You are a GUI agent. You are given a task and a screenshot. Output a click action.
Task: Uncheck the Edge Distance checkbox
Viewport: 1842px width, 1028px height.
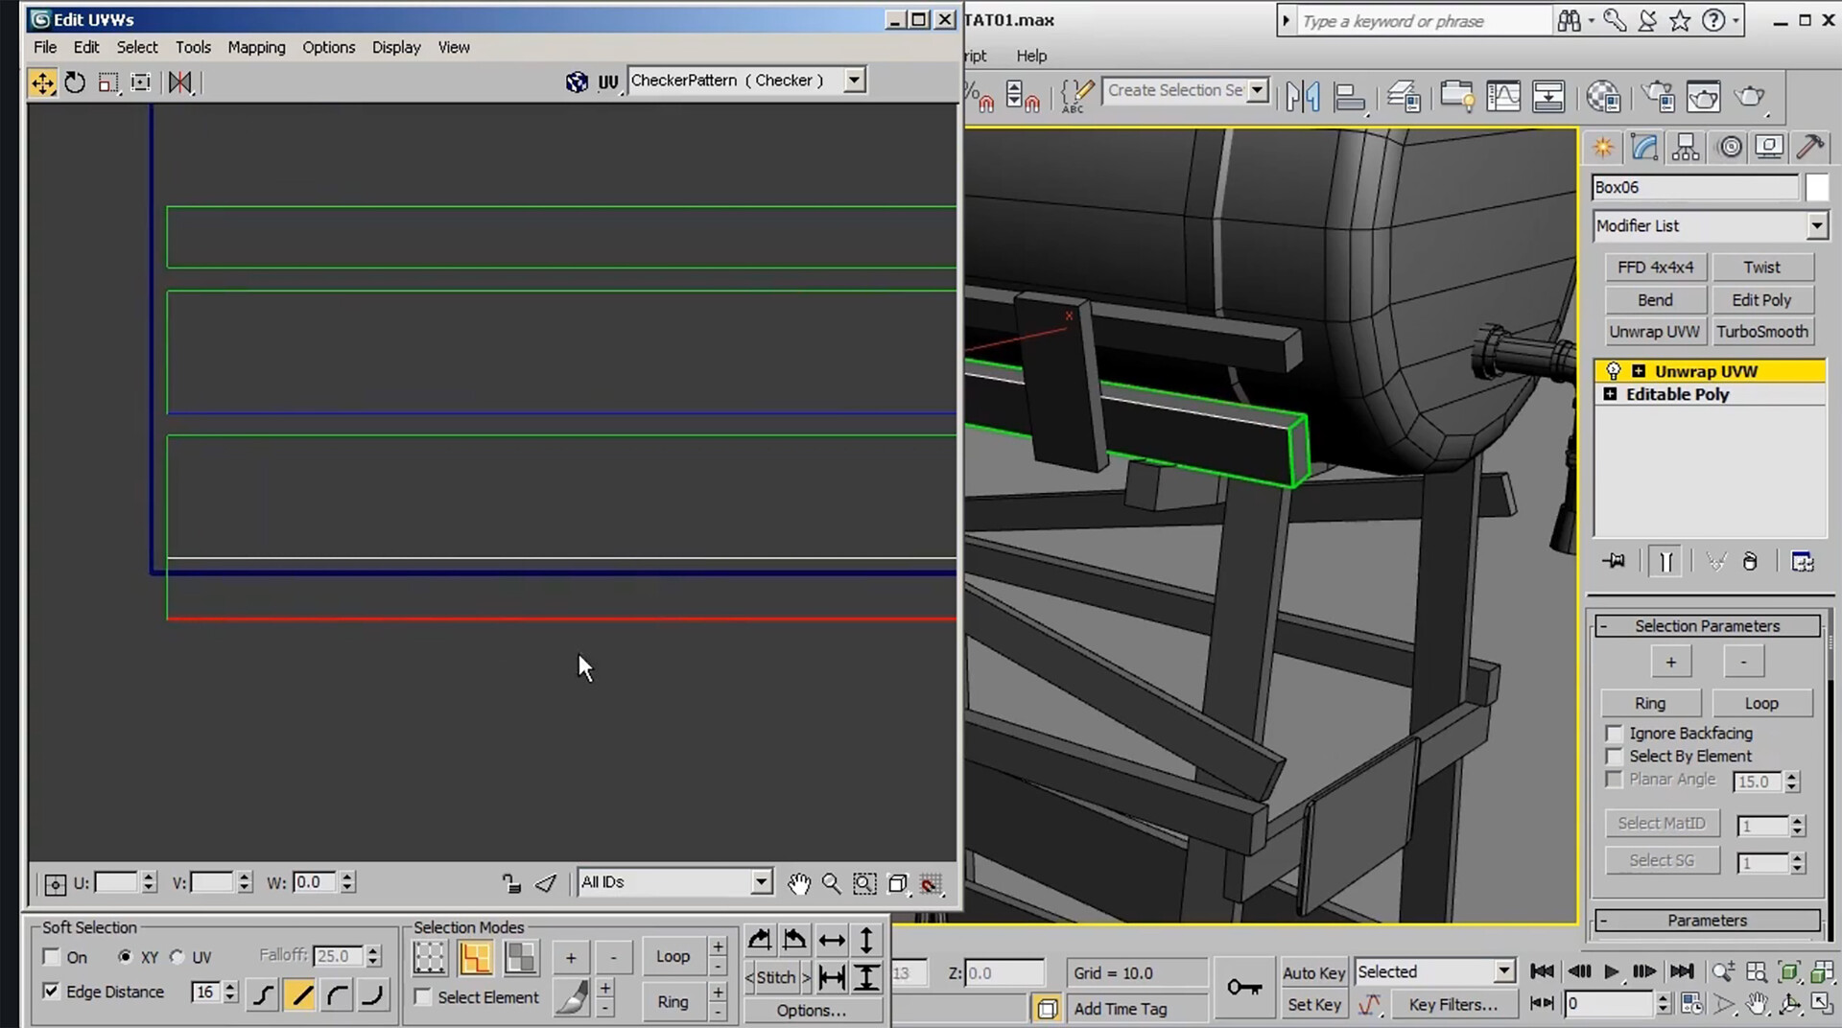click(52, 992)
